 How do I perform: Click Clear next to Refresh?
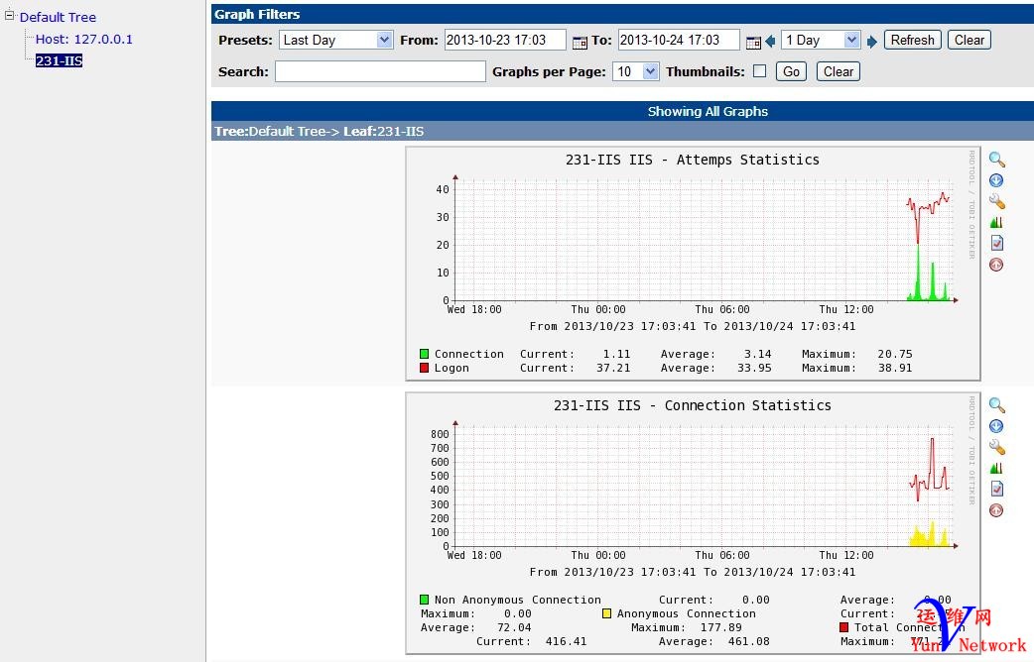[969, 41]
